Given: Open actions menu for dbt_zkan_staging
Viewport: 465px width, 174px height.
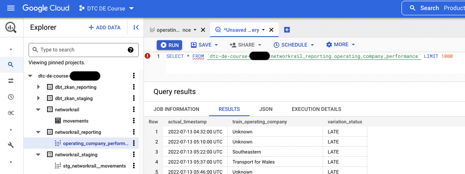Looking at the screenshot, I should pos(134,98).
